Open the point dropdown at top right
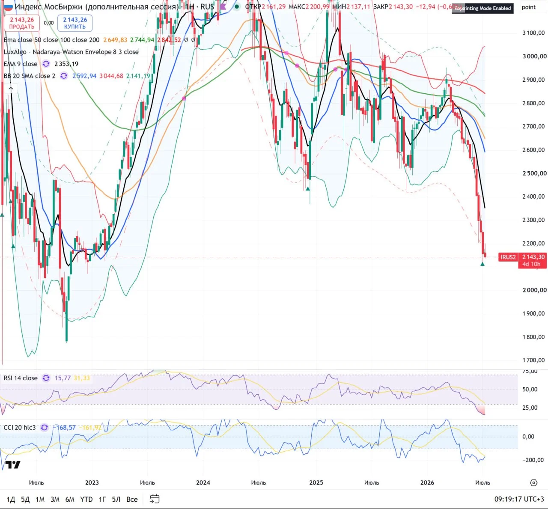Viewport: 548px width, 509px height. [529, 7]
